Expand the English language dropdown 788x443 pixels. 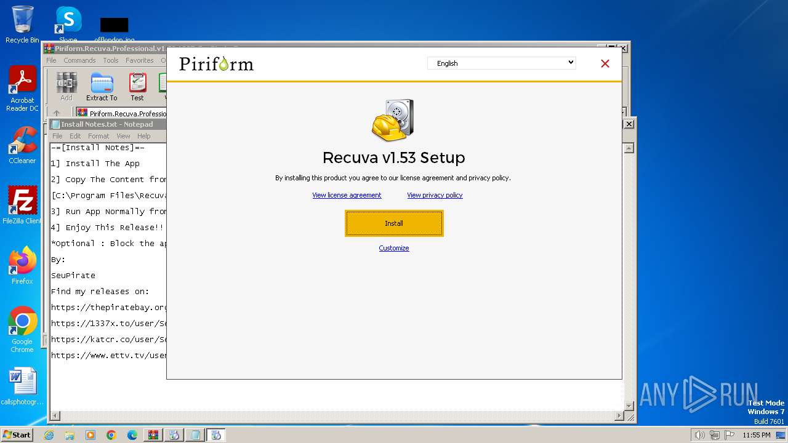(502, 63)
